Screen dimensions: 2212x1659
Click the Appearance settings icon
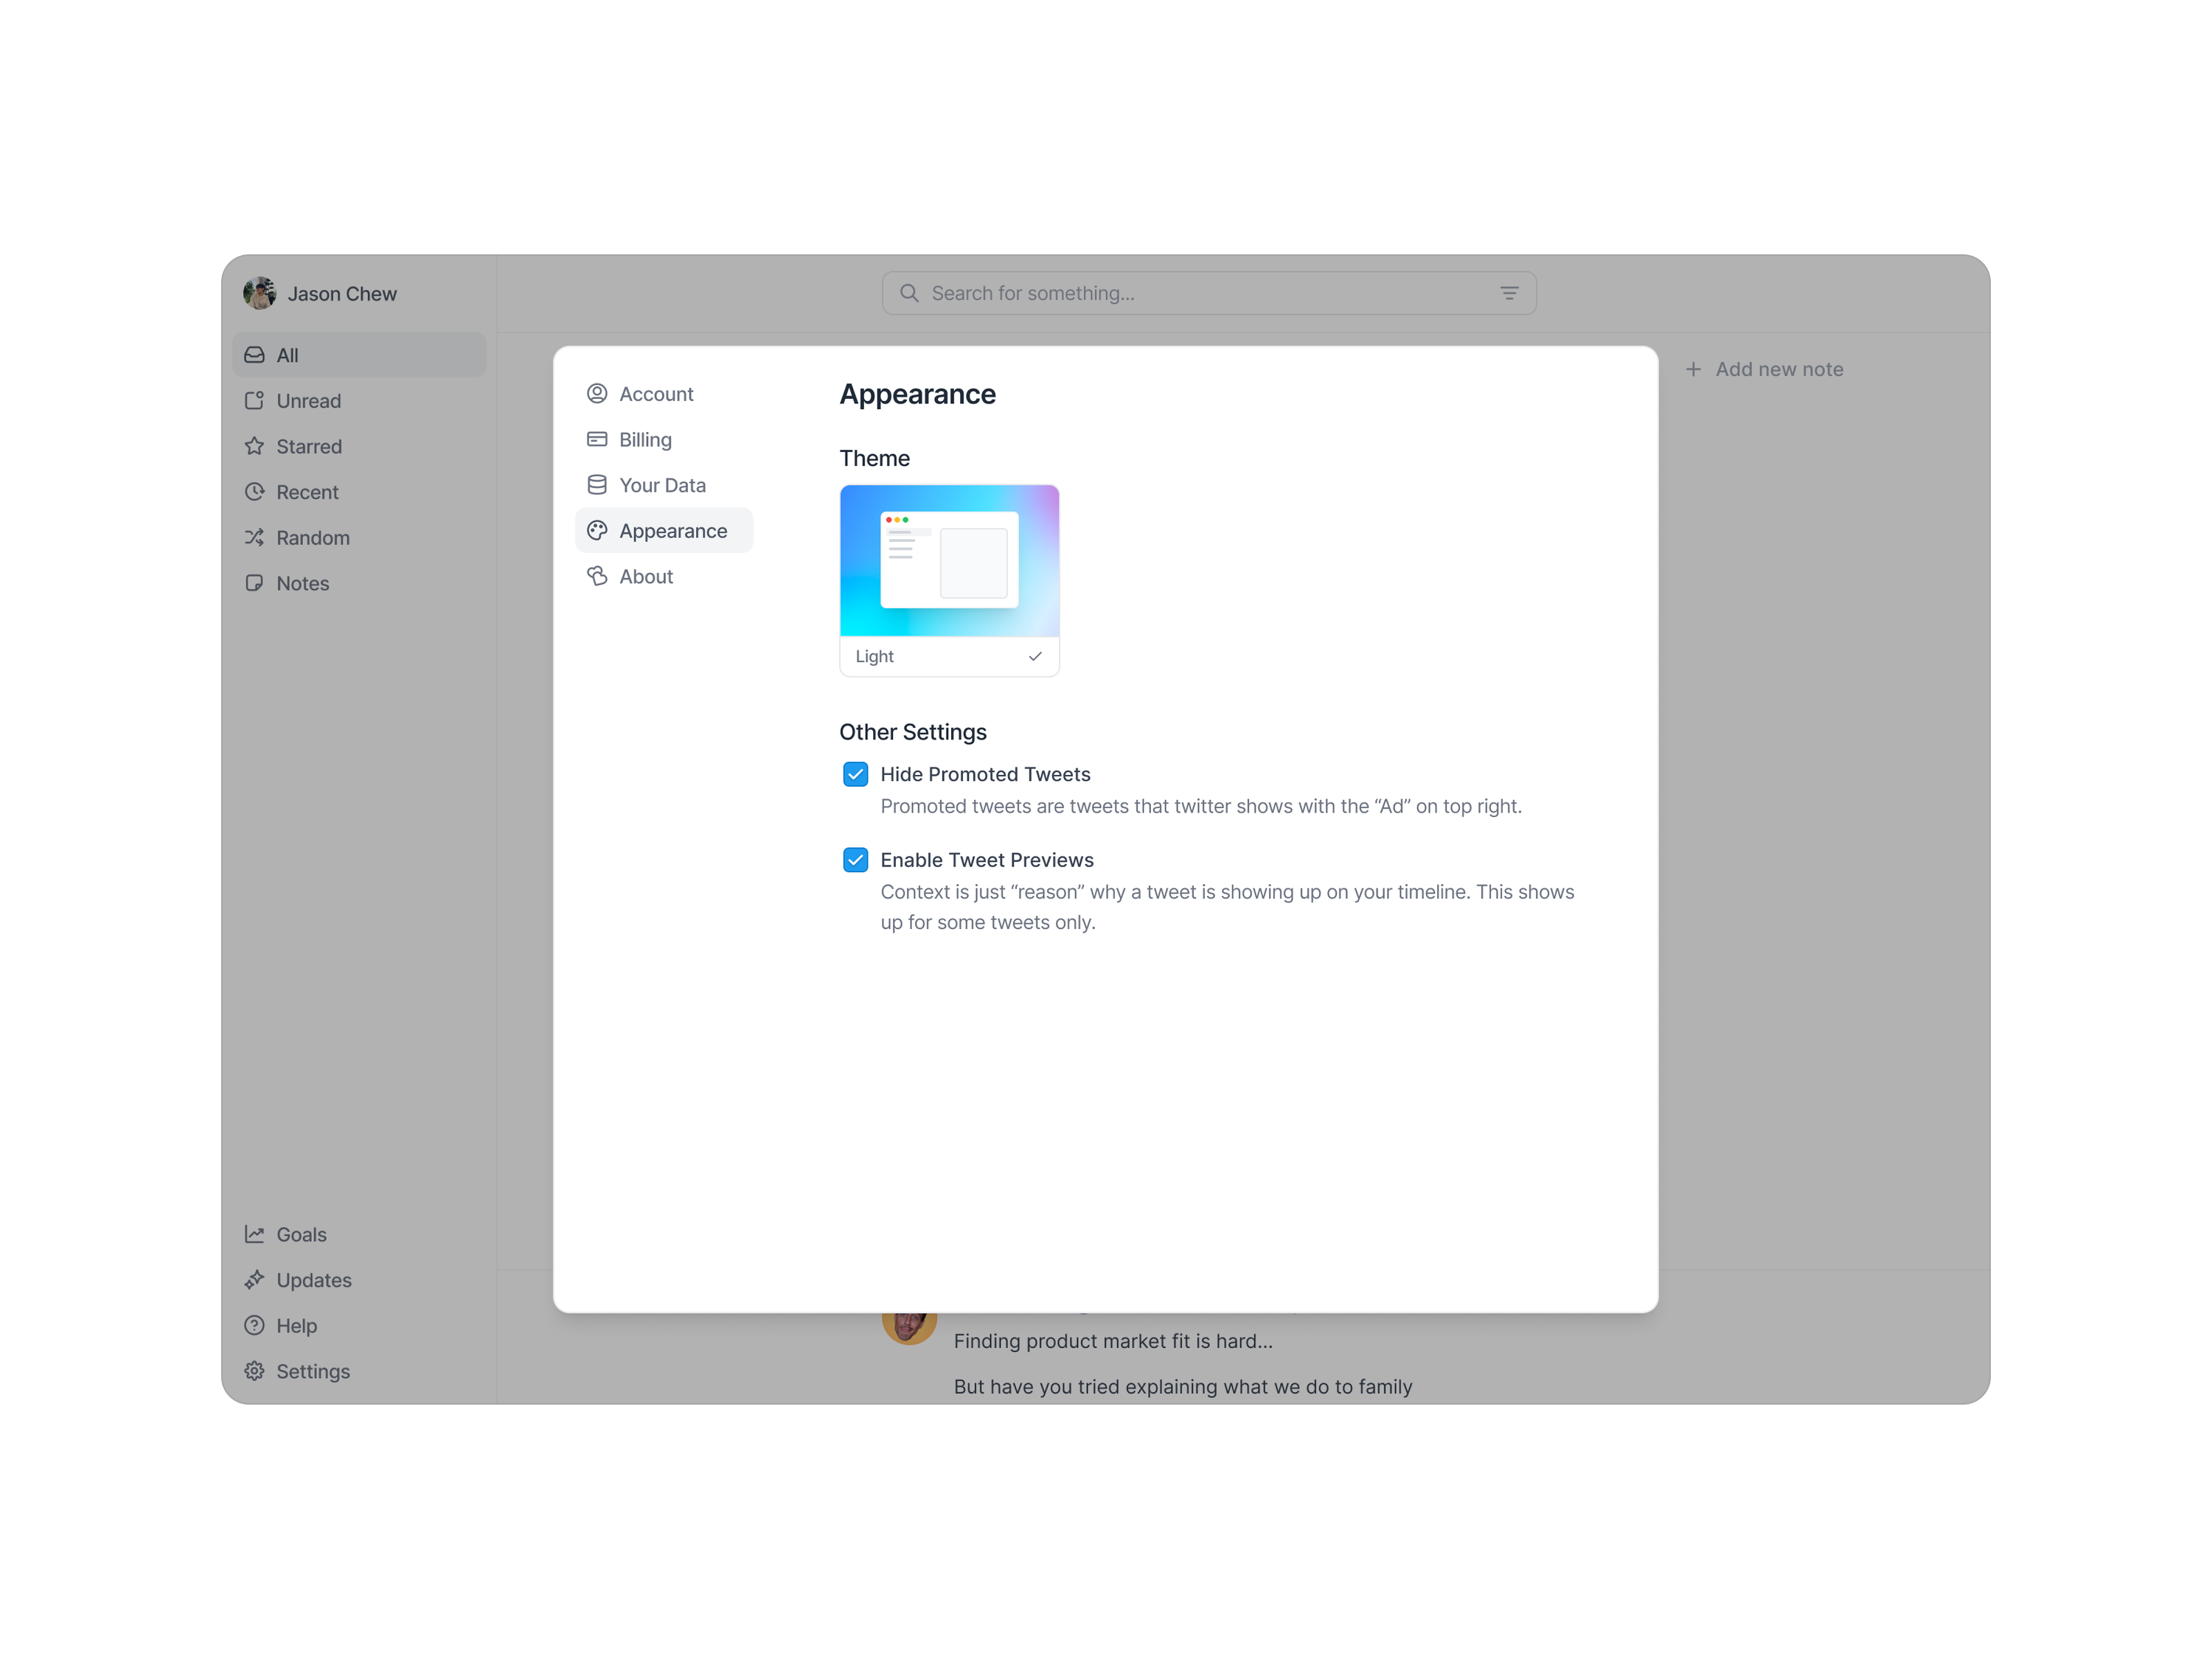(597, 529)
